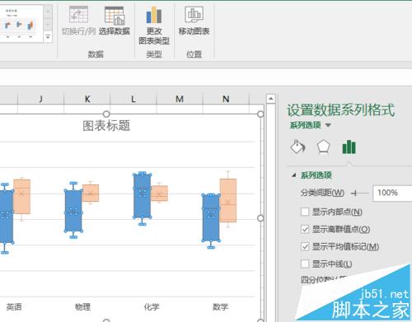Click the gap width (分类间距) slider
This screenshot has height=322, width=412.
coord(360,194)
